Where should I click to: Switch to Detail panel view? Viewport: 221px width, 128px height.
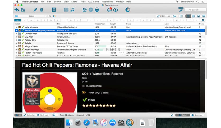point(182,115)
